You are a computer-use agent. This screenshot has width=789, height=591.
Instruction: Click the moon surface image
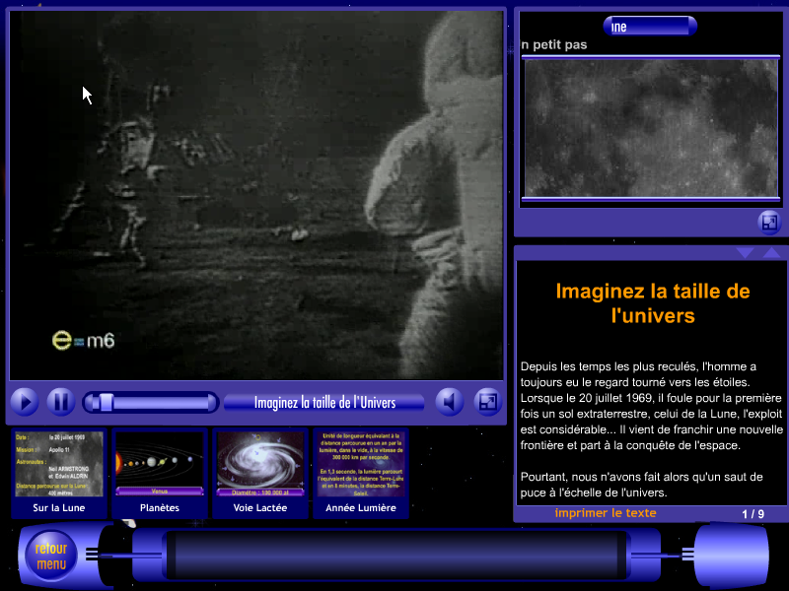(651, 128)
